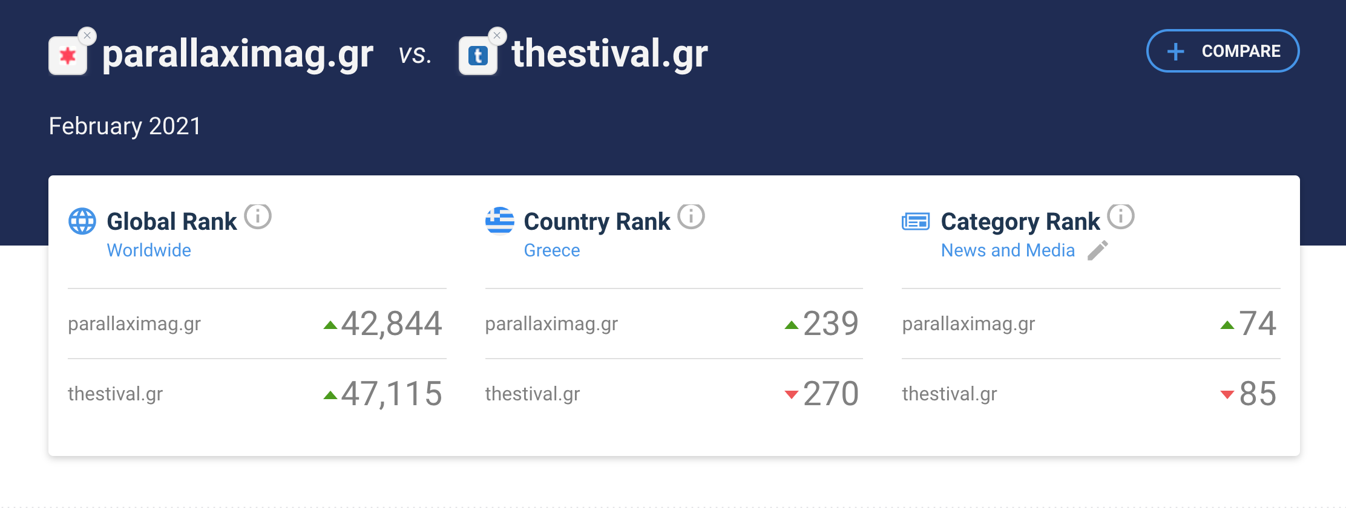
Task: Edit category with the pencil icon
Action: [1098, 250]
